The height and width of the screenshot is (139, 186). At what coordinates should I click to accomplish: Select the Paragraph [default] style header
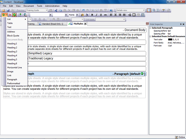[87, 74]
